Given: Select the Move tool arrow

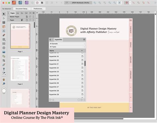Looking at the screenshot, I should 4,14.
